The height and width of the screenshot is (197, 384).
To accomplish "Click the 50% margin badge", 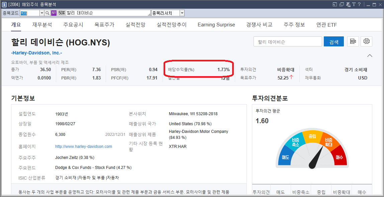I will click(62, 13).
